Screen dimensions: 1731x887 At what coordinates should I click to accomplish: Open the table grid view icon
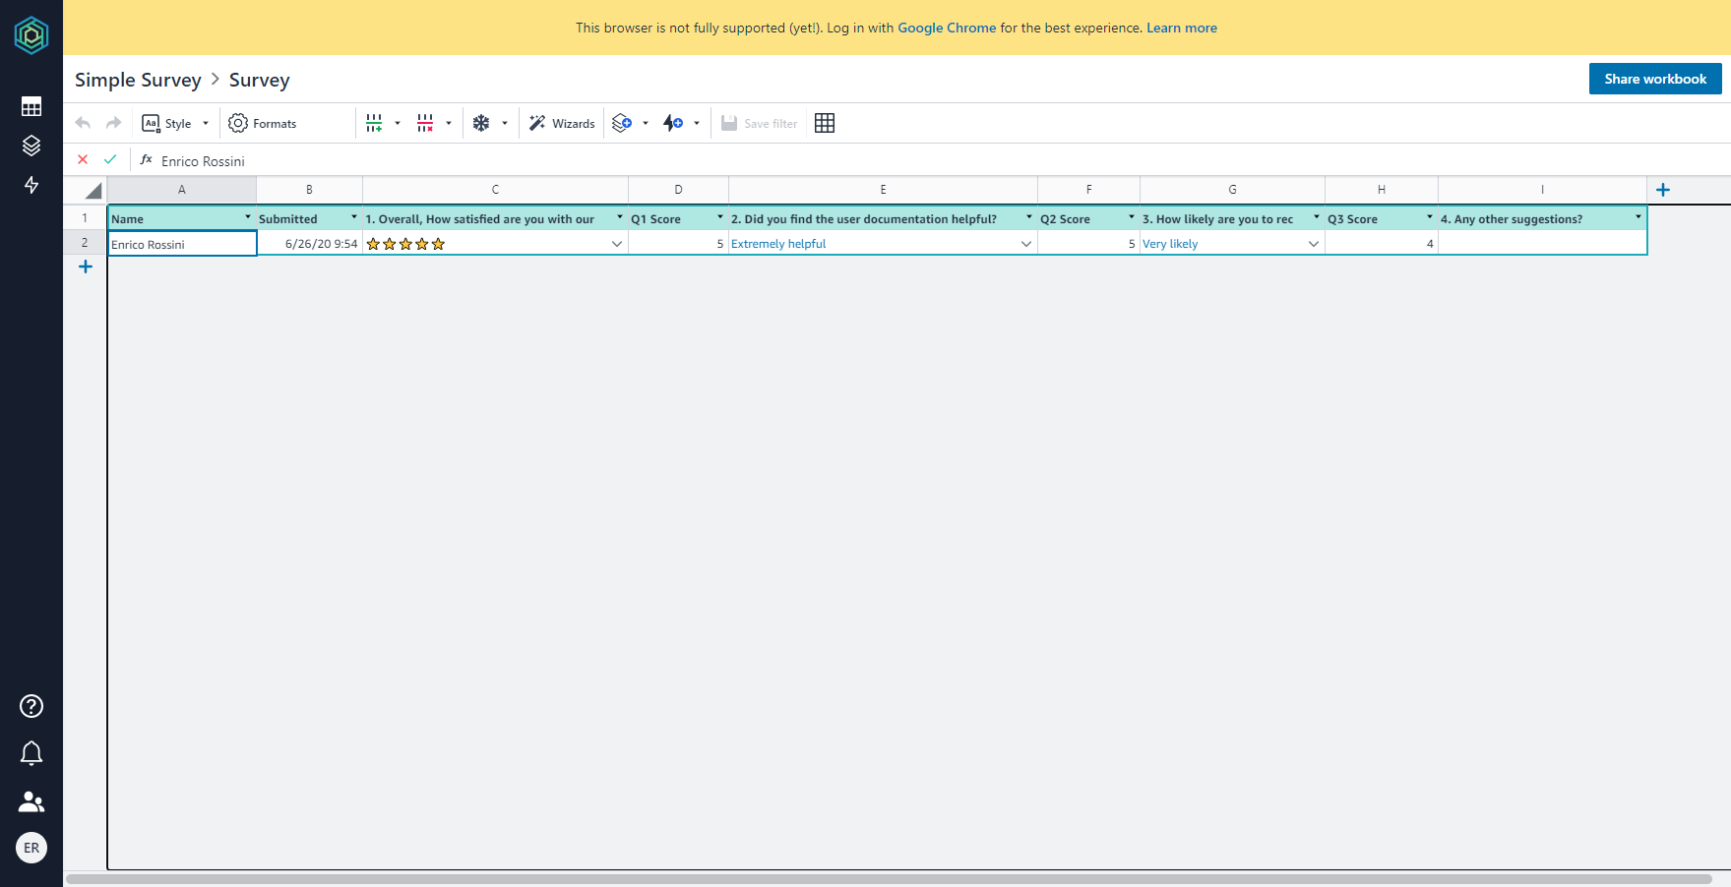(x=825, y=123)
